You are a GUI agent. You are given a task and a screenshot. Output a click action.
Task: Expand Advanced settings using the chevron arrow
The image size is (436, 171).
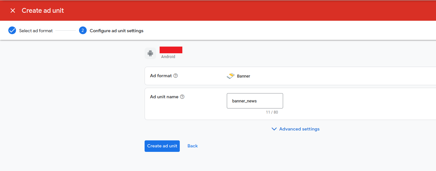tap(274, 129)
